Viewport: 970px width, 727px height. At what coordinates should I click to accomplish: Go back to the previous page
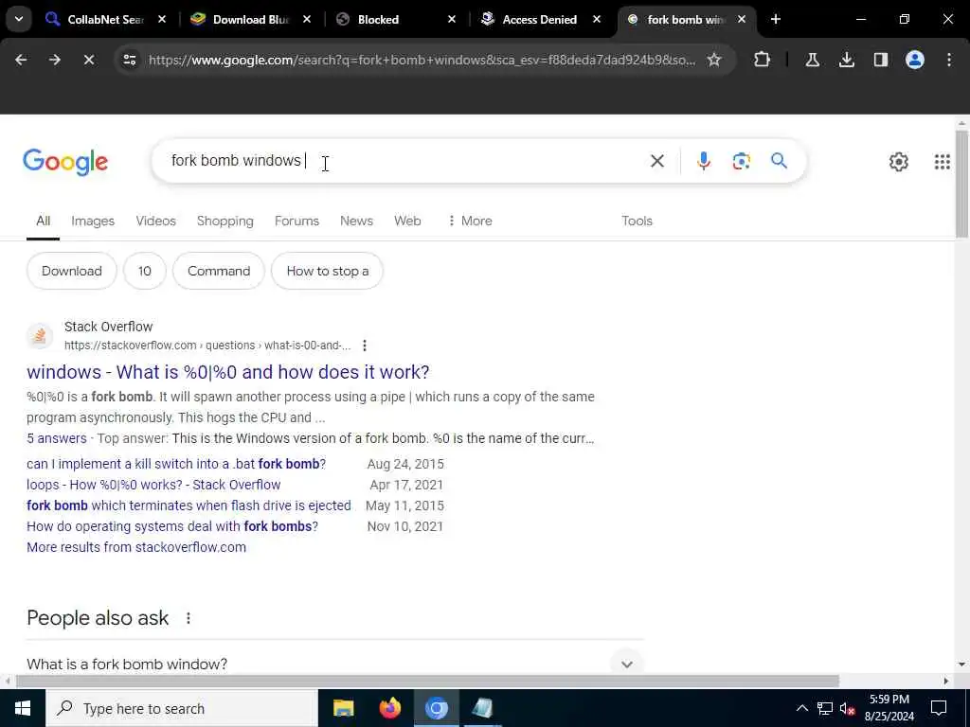21,60
